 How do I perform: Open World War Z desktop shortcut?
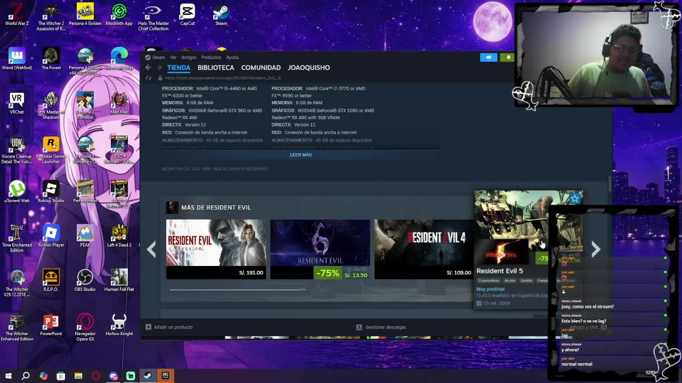point(17,14)
